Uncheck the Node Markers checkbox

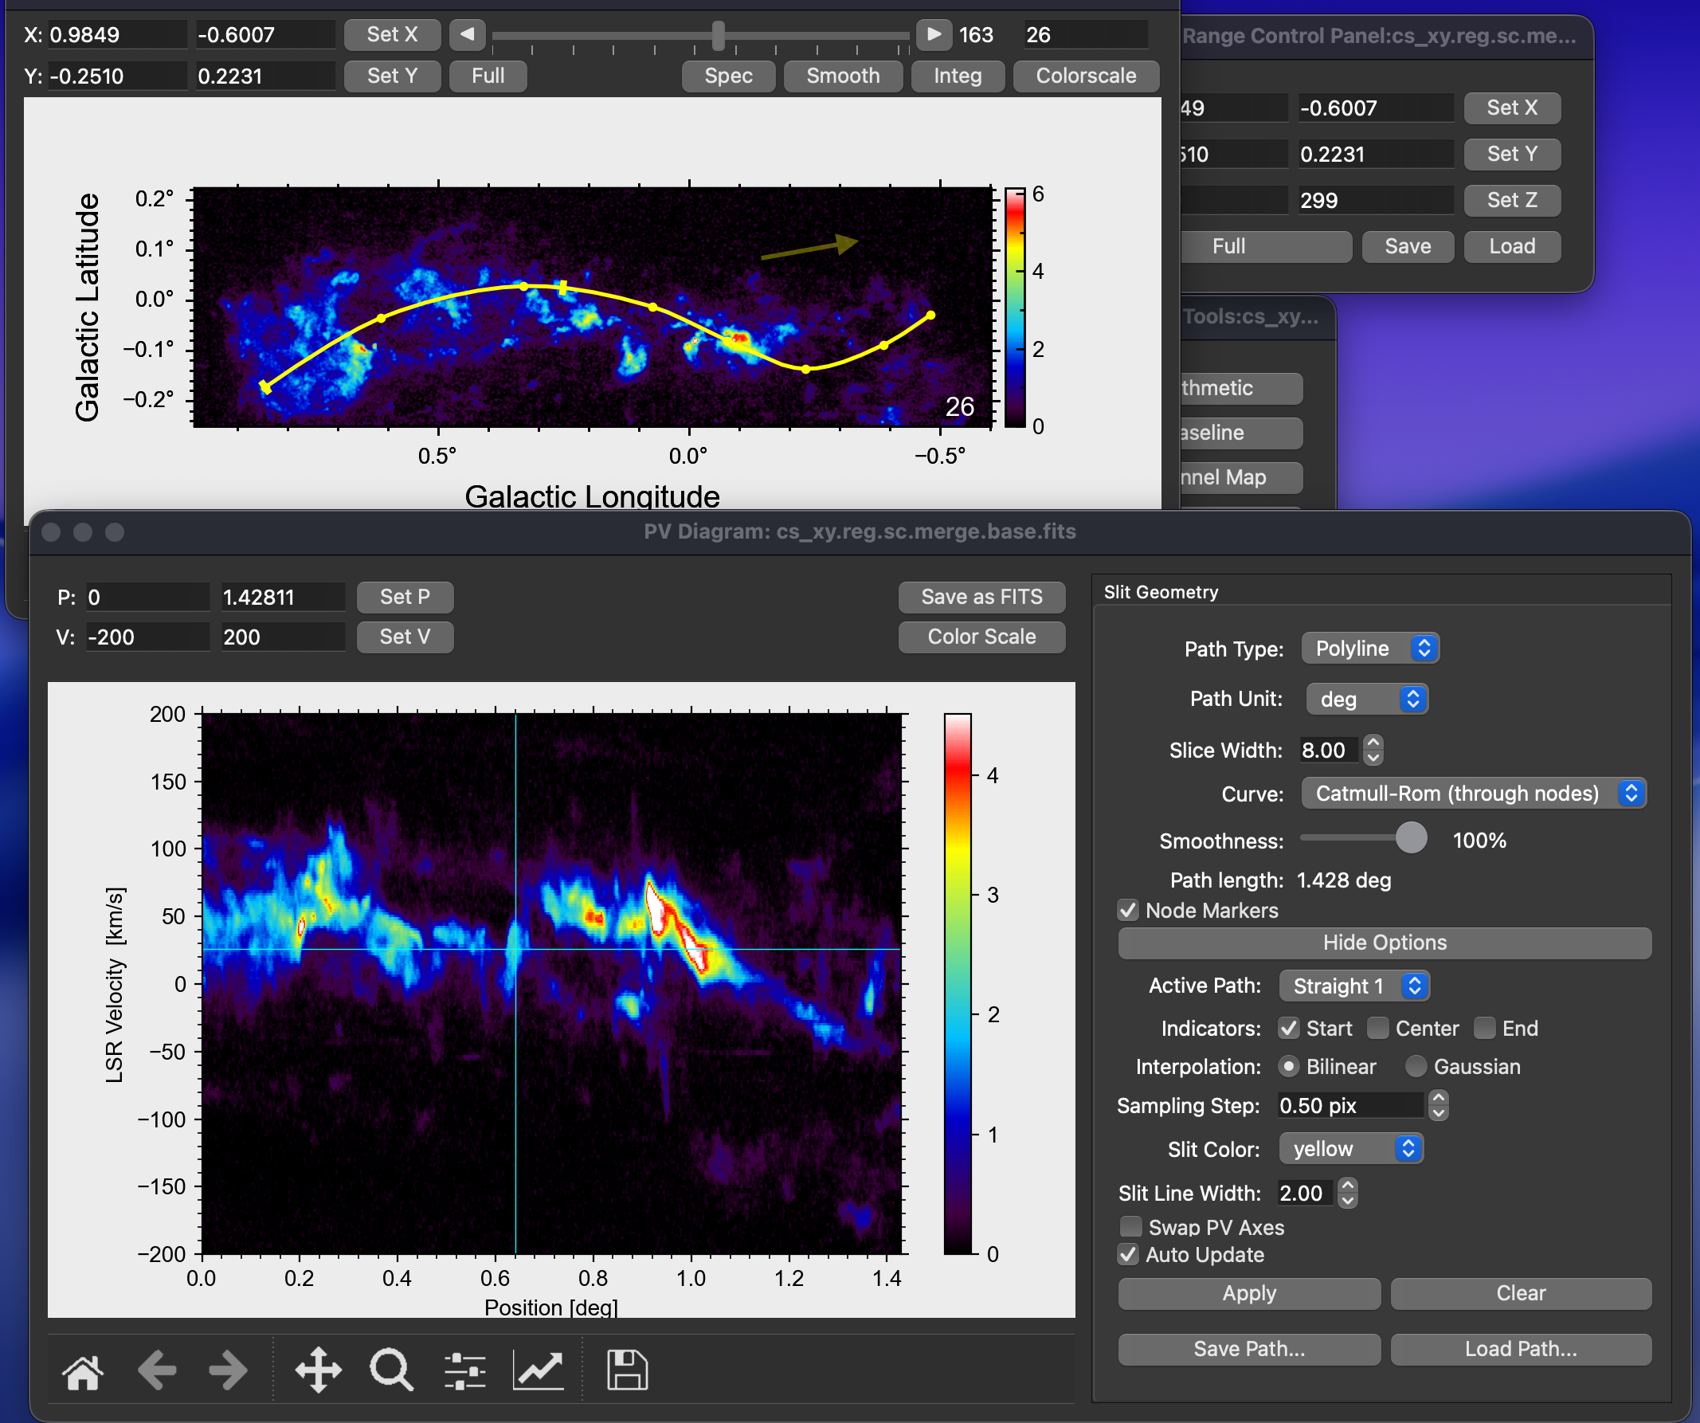point(1128,911)
